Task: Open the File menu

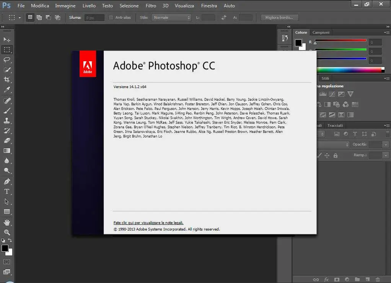Action: (x=21, y=5)
